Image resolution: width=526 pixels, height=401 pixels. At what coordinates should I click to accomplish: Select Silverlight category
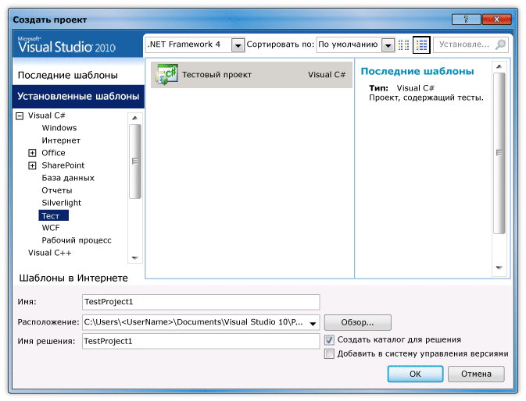pyautogui.click(x=62, y=203)
